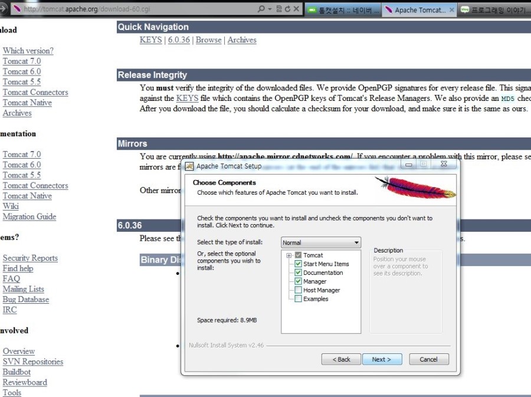This screenshot has height=397, width=531.
Task: Open Tomcat 5.5 under Documentation
Action: (x=22, y=175)
